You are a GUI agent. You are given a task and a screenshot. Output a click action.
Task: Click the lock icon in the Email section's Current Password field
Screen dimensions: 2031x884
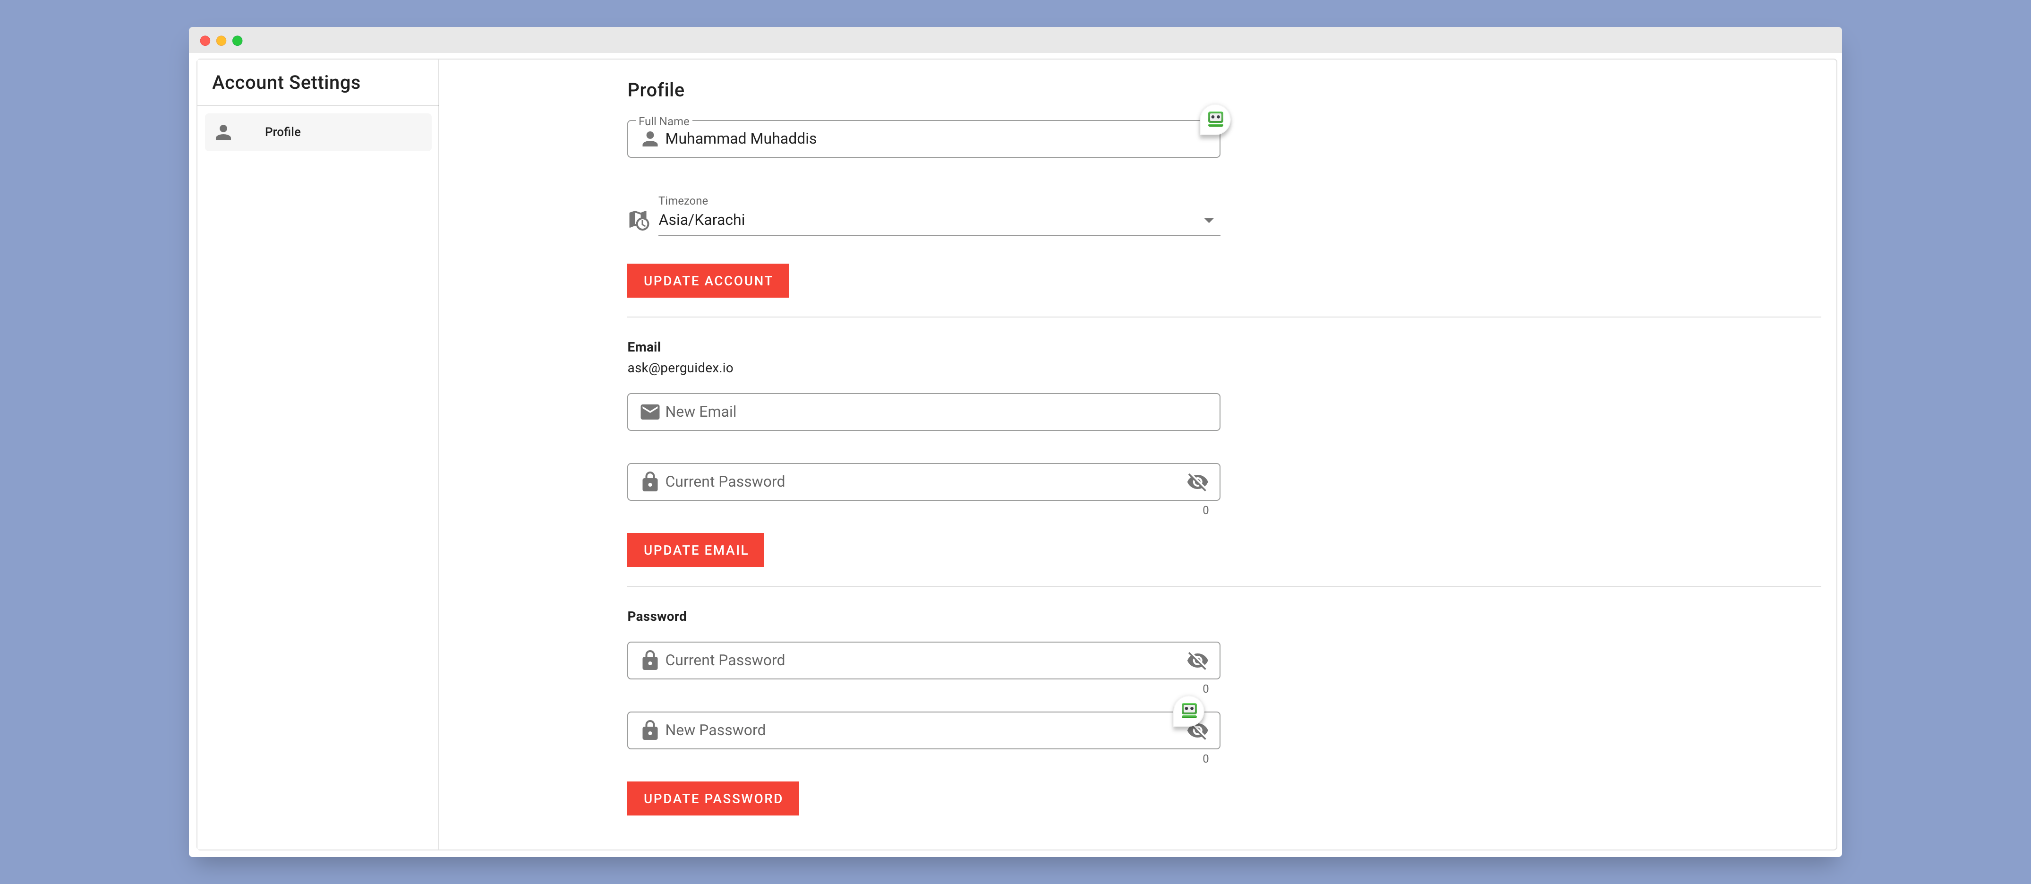649,482
